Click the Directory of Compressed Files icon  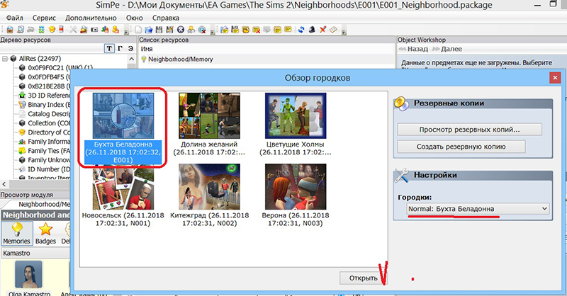[x=21, y=132]
